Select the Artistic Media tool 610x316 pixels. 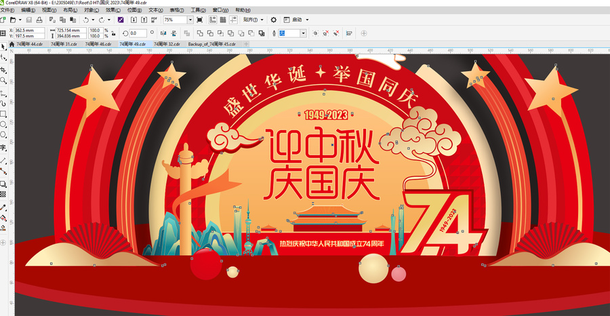click(3, 103)
